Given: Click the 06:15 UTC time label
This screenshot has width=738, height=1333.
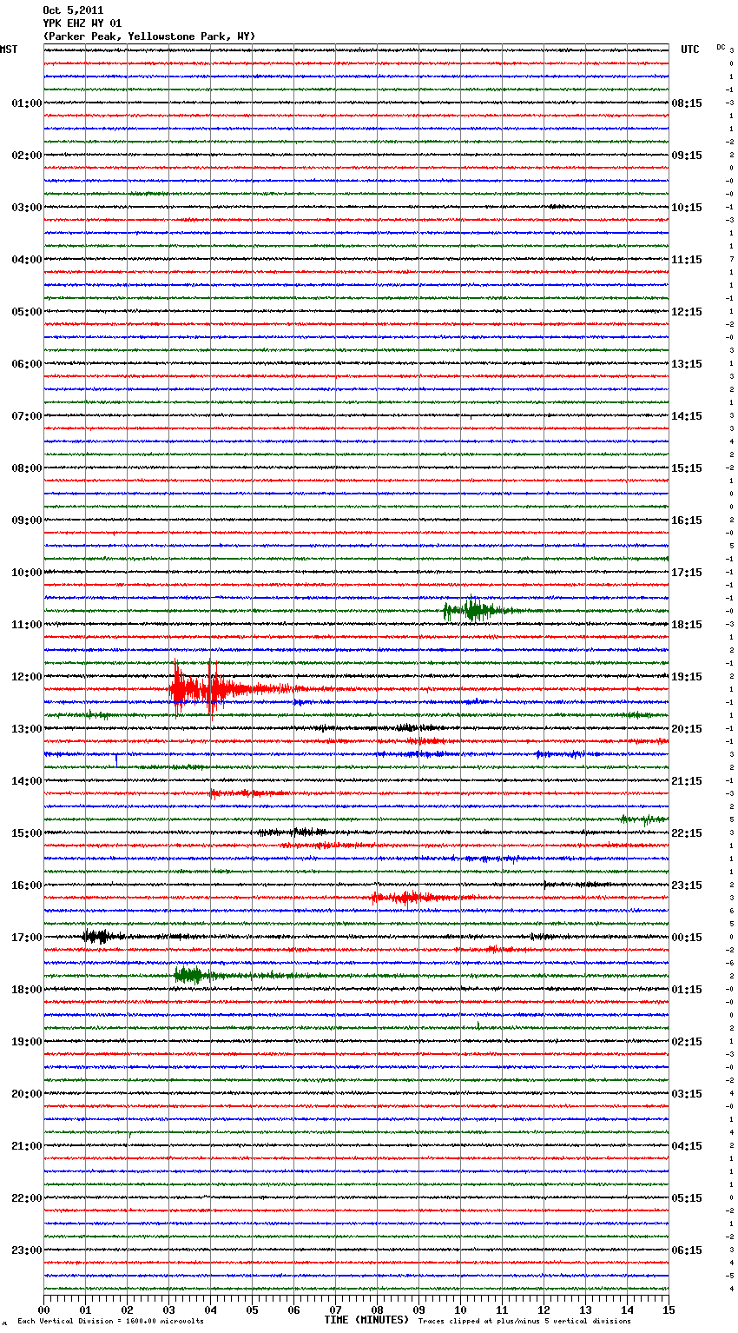Looking at the screenshot, I should 687,1250.
